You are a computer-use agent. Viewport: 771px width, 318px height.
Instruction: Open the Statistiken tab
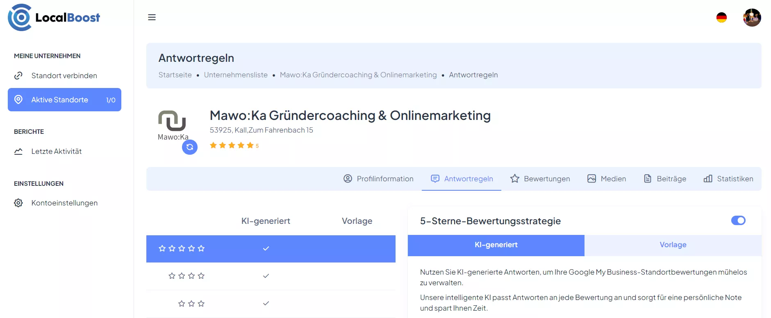coord(728,179)
